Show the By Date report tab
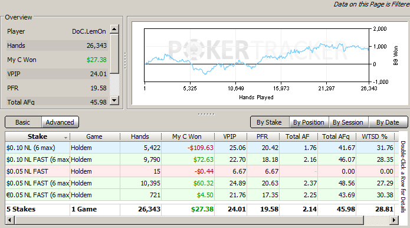Viewport: 410px width, 228px height. (388, 122)
